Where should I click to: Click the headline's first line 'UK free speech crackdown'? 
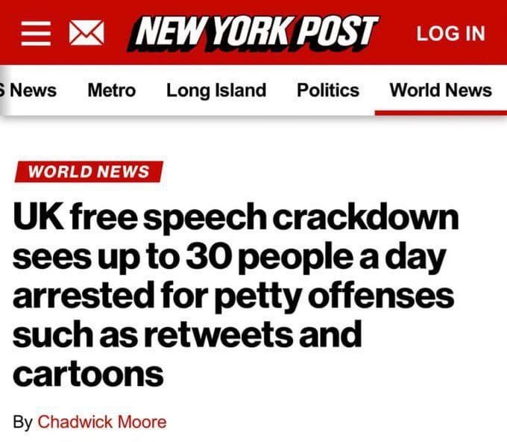tap(236, 217)
